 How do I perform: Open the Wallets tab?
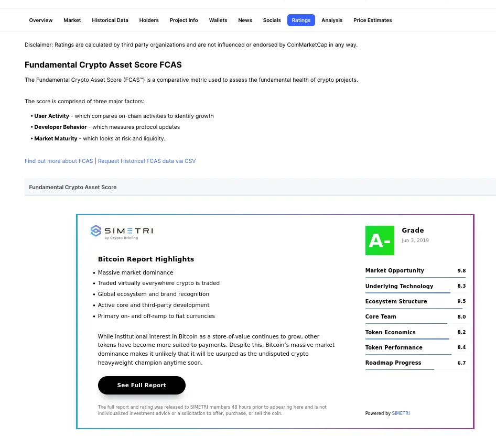(x=218, y=20)
